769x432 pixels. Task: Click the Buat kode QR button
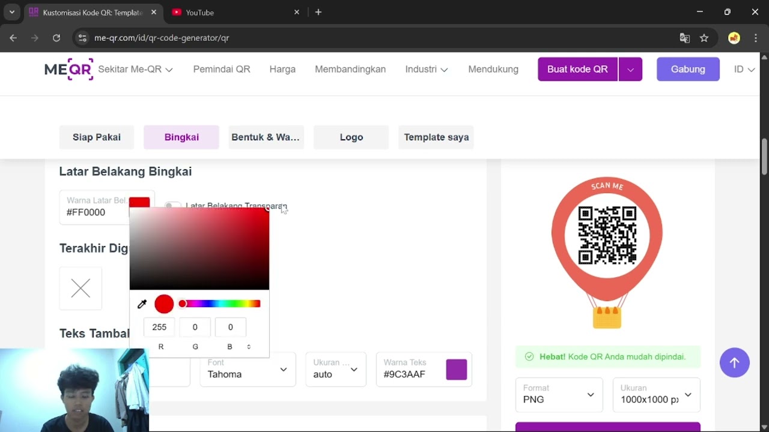(577, 70)
